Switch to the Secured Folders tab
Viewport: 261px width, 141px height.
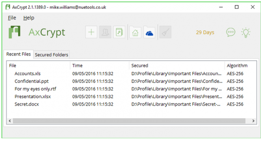point(51,54)
